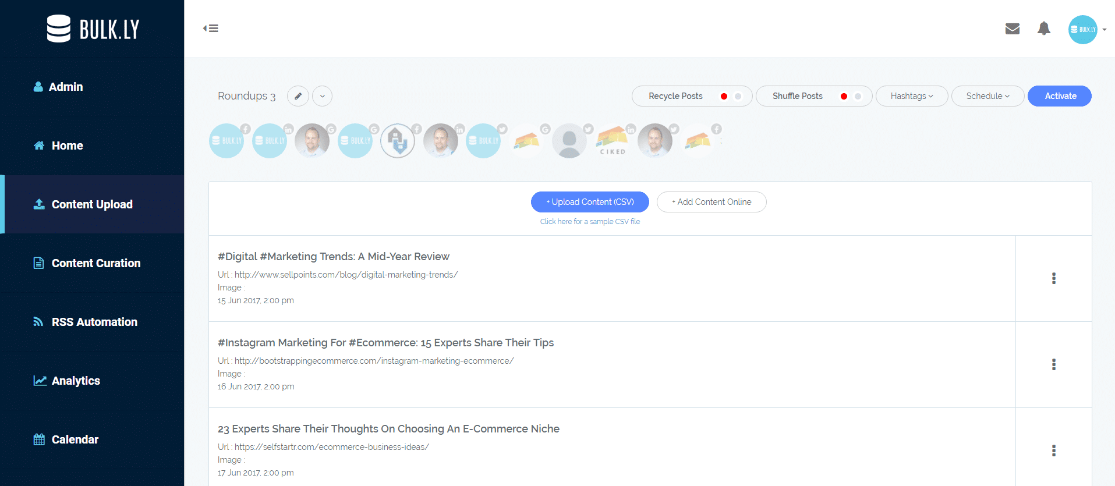Click the pencil icon to rename Roundups 3
The width and height of the screenshot is (1115, 486).
click(x=298, y=96)
